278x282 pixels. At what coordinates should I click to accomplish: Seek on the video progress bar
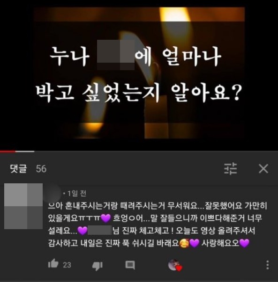(139, 152)
